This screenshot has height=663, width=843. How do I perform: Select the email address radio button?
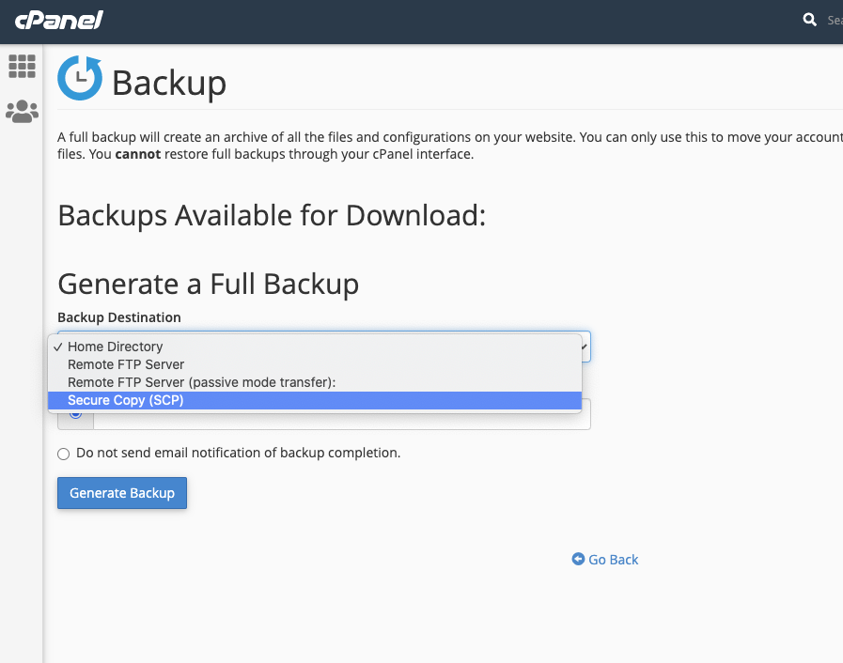(76, 415)
